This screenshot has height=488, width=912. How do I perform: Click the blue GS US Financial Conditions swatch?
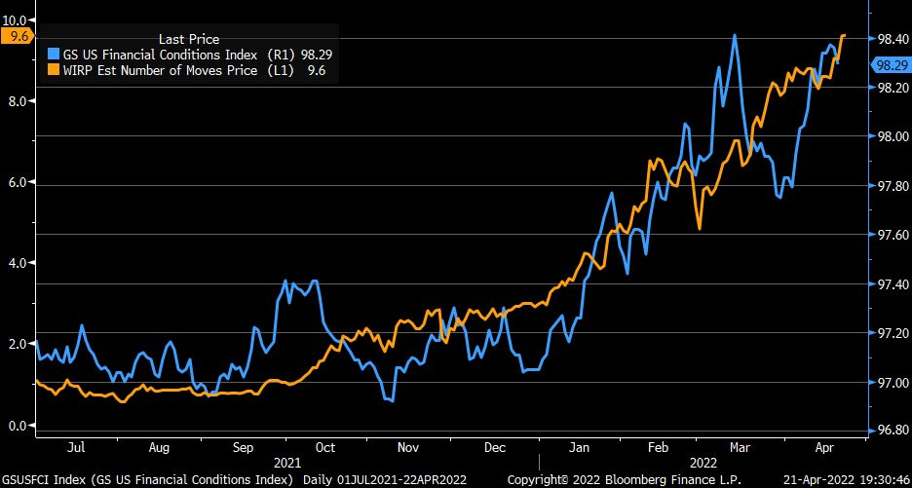[53, 55]
